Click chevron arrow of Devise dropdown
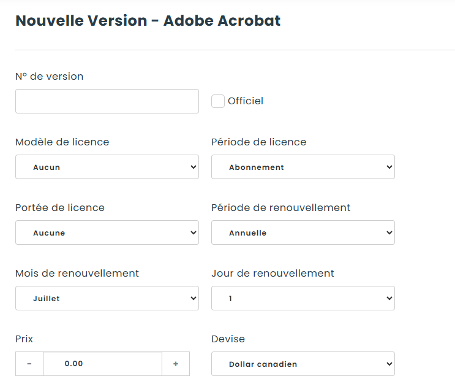455x384 pixels. click(x=389, y=364)
